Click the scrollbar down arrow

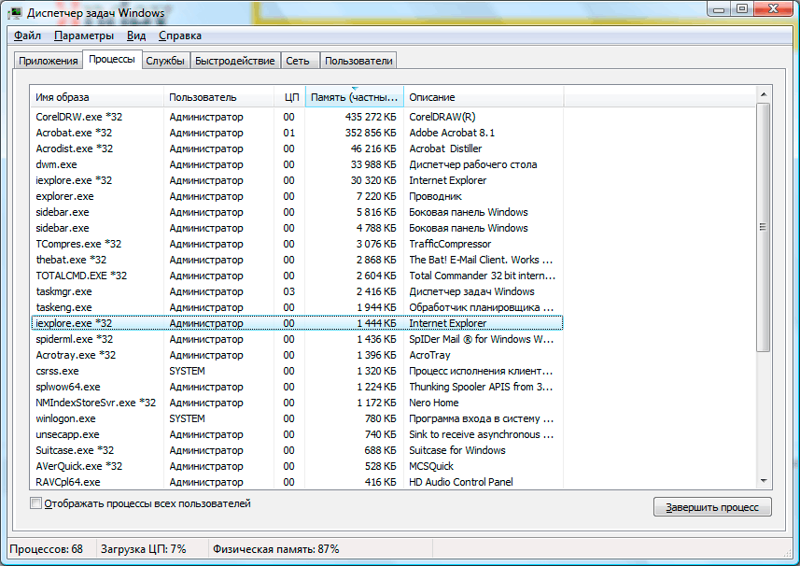[764, 481]
